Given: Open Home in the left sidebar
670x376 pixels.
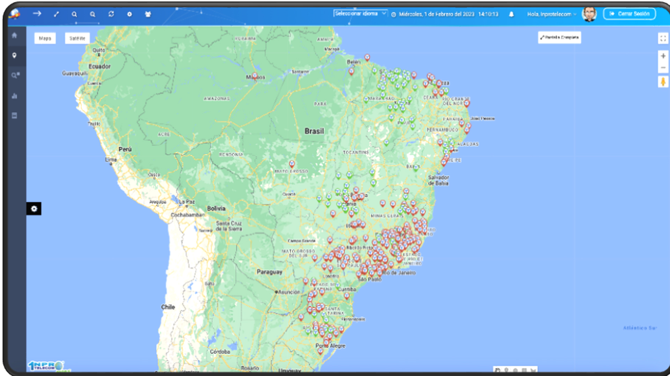Looking at the screenshot, I should pyautogui.click(x=14, y=35).
